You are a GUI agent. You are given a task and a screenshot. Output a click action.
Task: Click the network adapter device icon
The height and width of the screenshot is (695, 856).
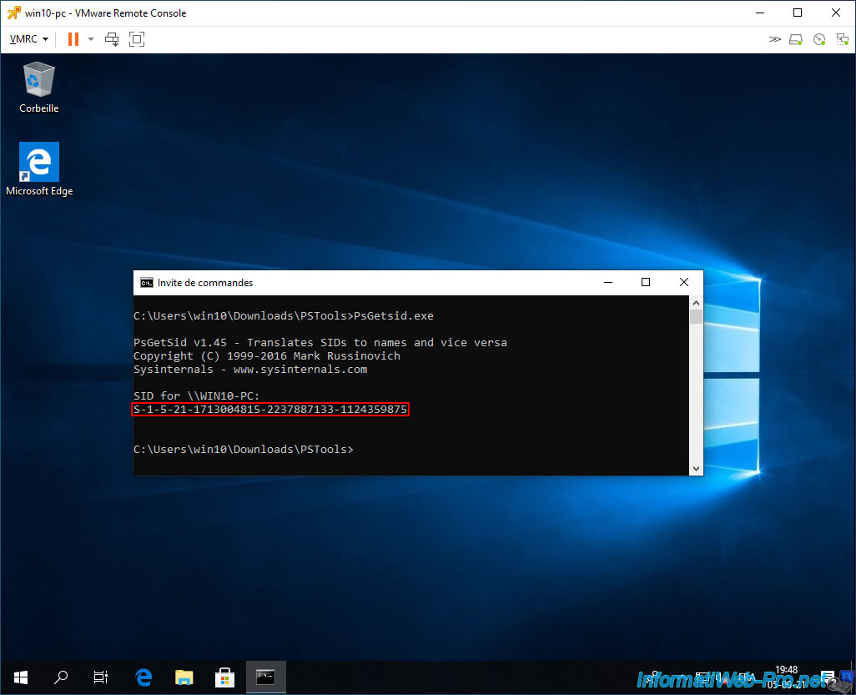[x=840, y=39]
